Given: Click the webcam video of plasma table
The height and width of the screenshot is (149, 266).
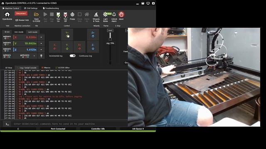Looking at the screenshot, I should [194, 77].
